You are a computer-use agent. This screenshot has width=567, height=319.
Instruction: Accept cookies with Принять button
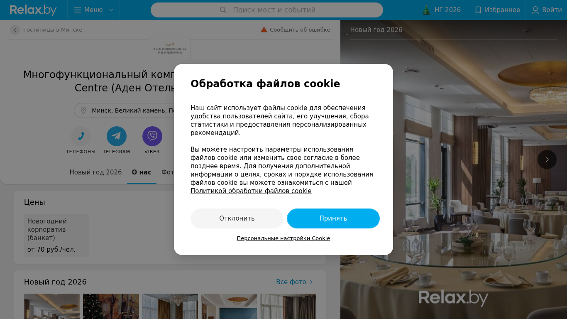pos(333,218)
